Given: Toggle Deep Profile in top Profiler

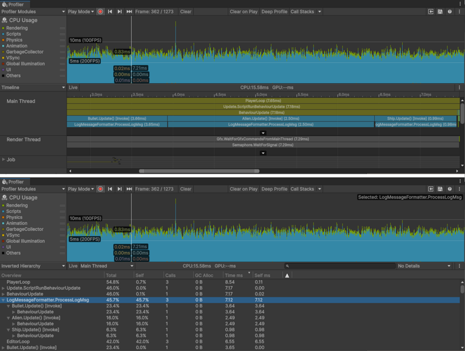Looking at the screenshot, I should [274, 11].
